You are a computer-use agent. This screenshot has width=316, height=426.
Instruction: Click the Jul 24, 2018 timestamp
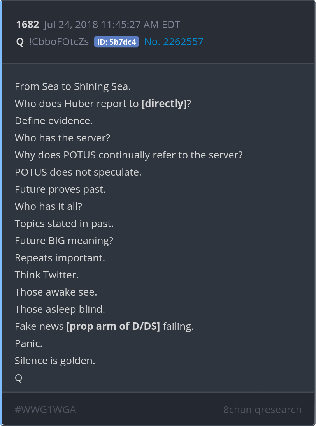112,25
